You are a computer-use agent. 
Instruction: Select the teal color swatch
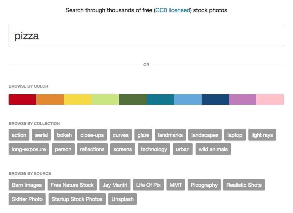(160, 100)
